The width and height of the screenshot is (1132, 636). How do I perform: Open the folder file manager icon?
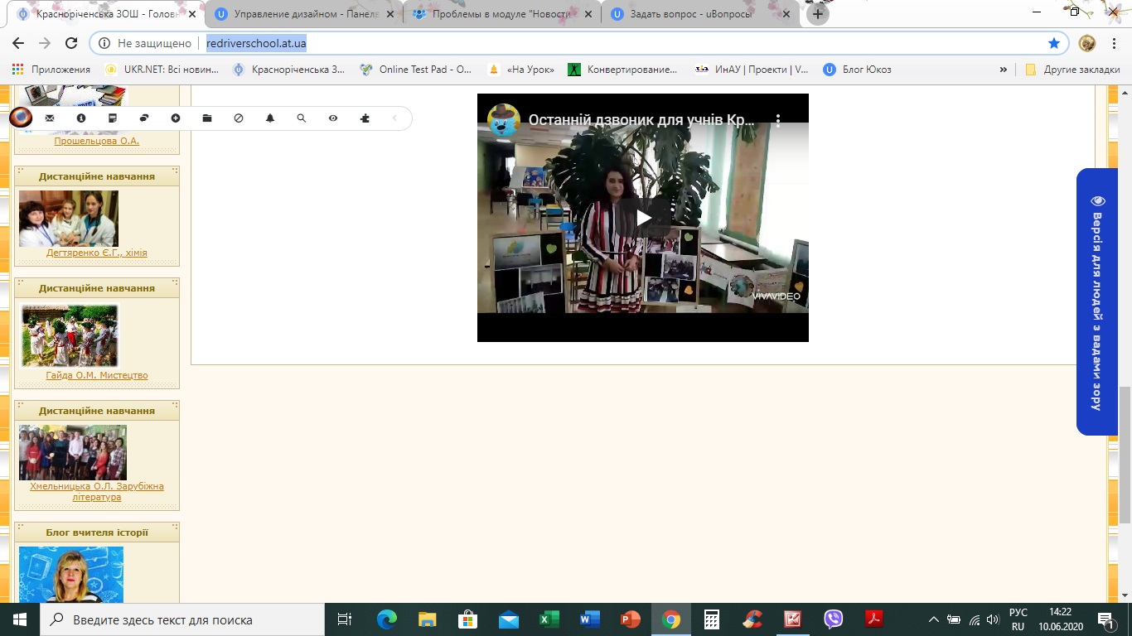207,118
